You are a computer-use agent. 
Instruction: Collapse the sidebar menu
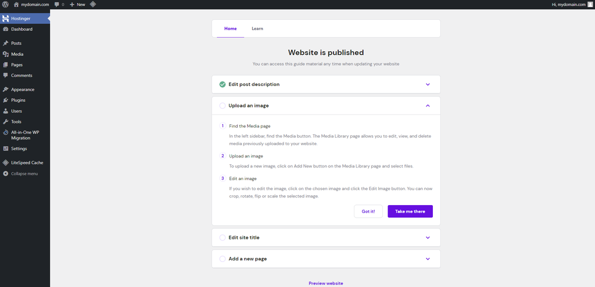coord(24,174)
